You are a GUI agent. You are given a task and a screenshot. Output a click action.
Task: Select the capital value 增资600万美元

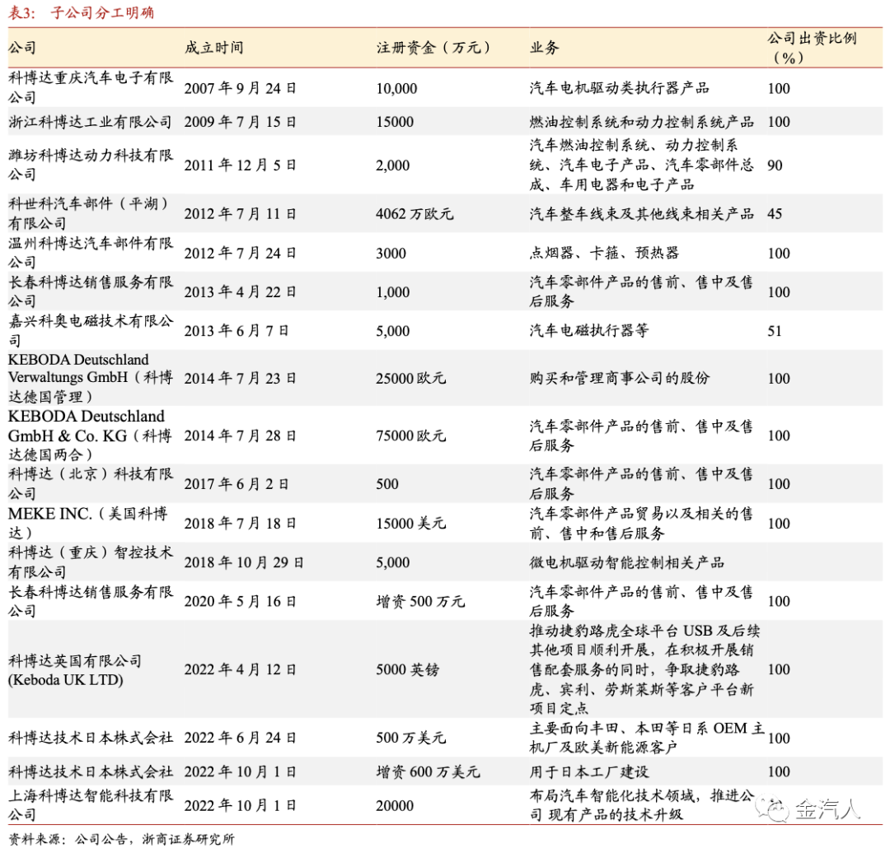coord(428,771)
